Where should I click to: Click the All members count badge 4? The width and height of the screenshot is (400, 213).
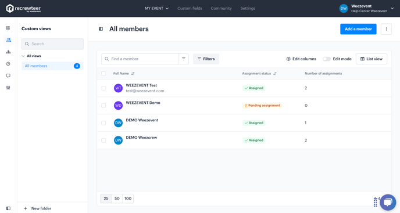pos(77,66)
